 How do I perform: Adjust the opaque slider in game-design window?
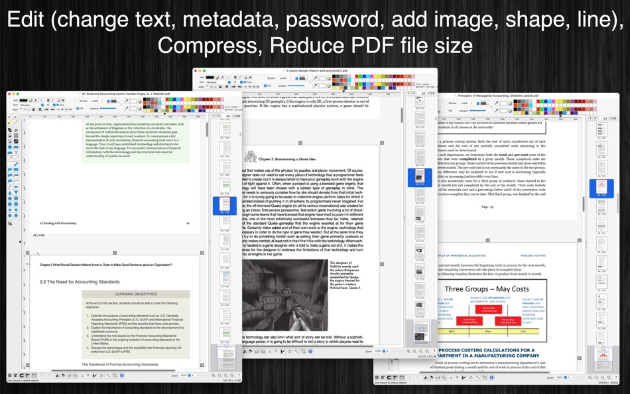click(297, 86)
